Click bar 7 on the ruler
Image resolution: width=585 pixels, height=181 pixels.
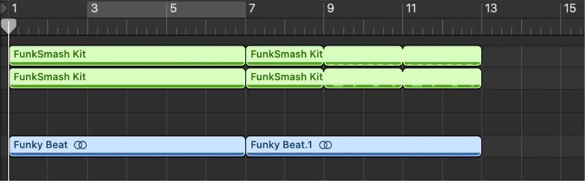pyautogui.click(x=252, y=8)
